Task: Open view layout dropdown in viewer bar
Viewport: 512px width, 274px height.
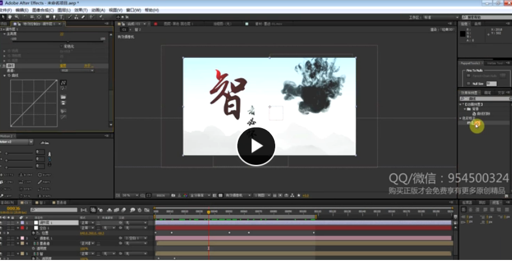Action: [x=262, y=195]
